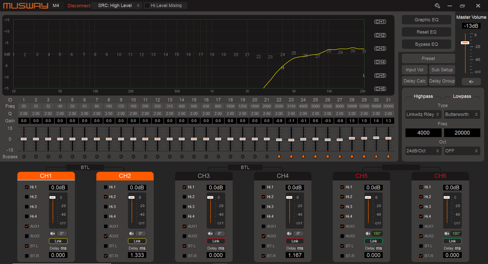
Task: Select CH1 curve label on graph
Action: [380, 22]
